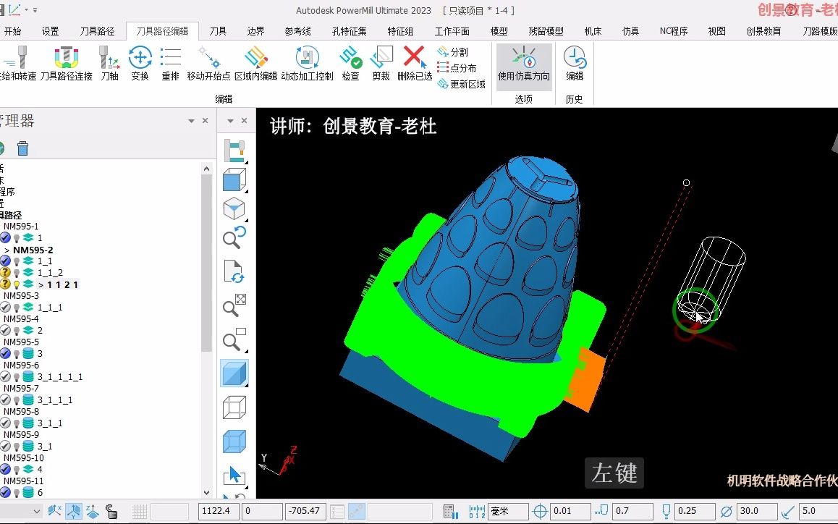Click the 点分布 point distribution button
The height and width of the screenshot is (524, 838).
457,68
